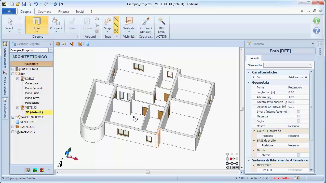Image resolution: width=326 pixels, height=183 pixels.
Task: Select the Foro drawing tool
Action: pyautogui.click(x=37, y=24)
